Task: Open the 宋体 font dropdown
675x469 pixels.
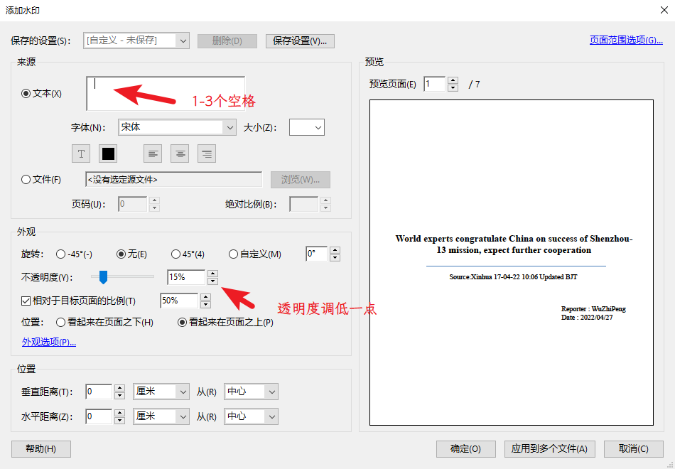Action: (x=230, y=126)
